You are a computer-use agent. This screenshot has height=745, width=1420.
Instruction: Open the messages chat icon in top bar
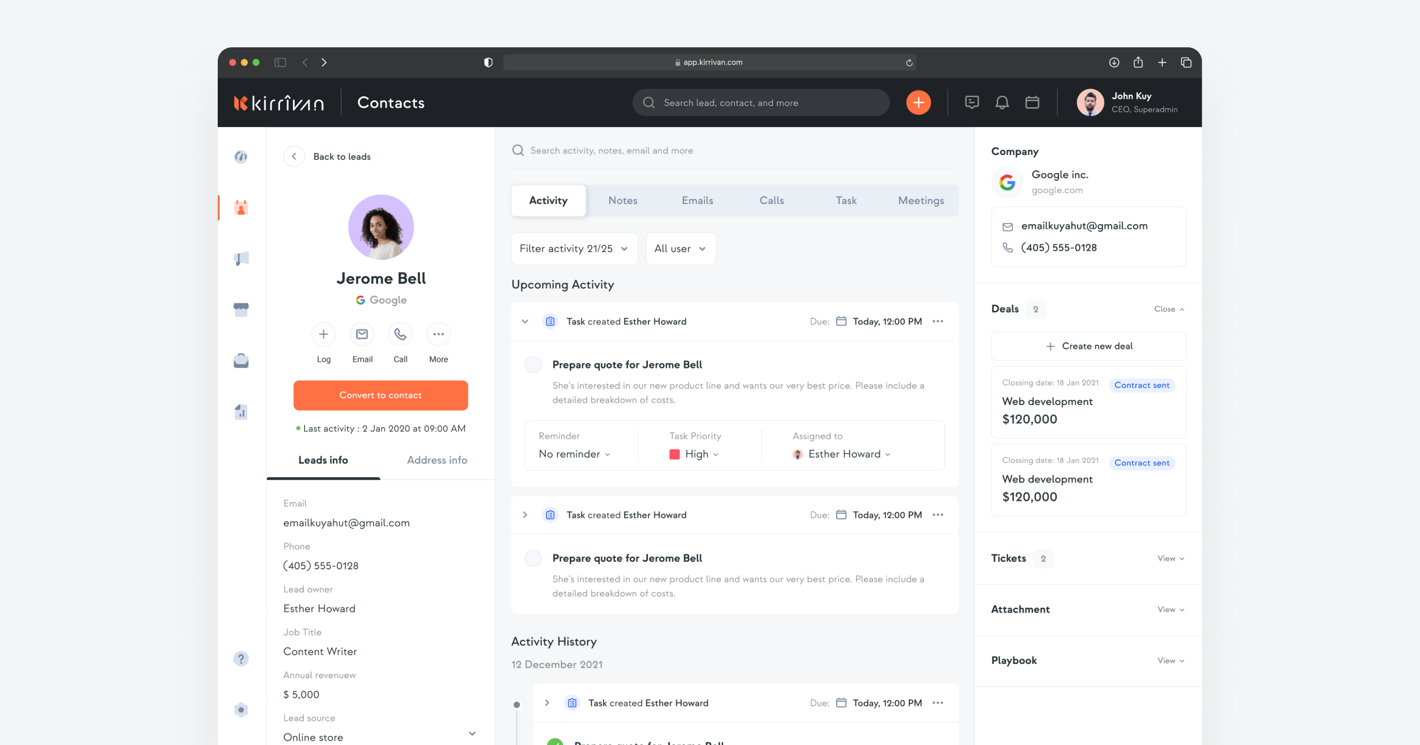[972, 102]
